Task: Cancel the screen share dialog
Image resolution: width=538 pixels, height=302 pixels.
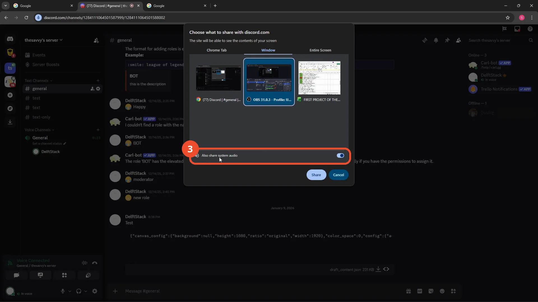Action: (338, 175)
